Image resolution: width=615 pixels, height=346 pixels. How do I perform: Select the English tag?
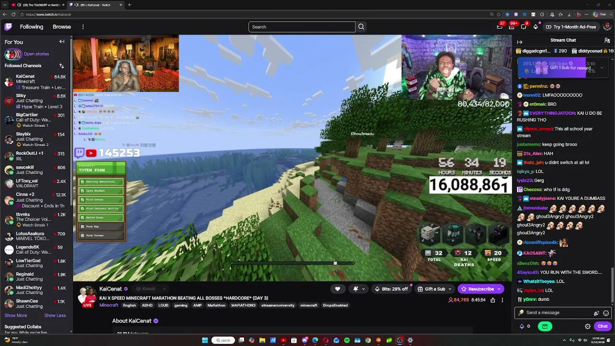(129, 305)
